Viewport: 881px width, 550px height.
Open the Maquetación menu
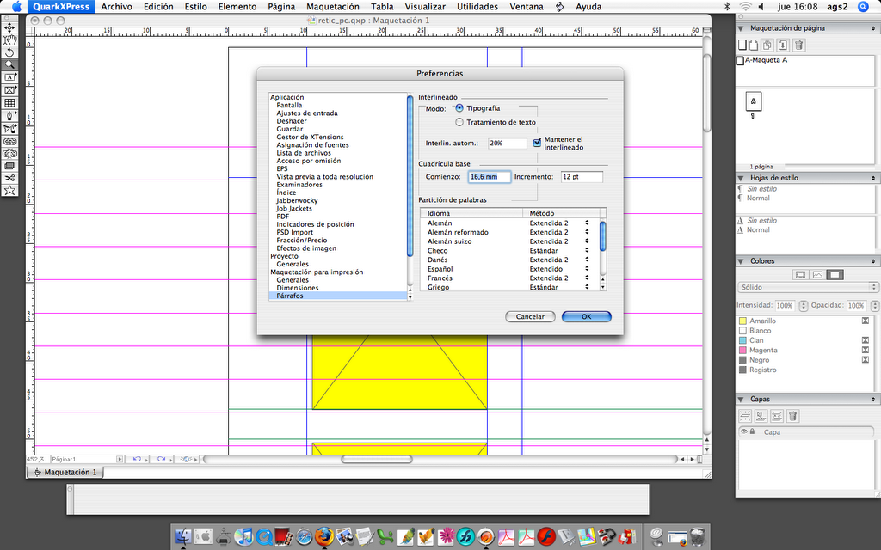(x=333, y=7)
